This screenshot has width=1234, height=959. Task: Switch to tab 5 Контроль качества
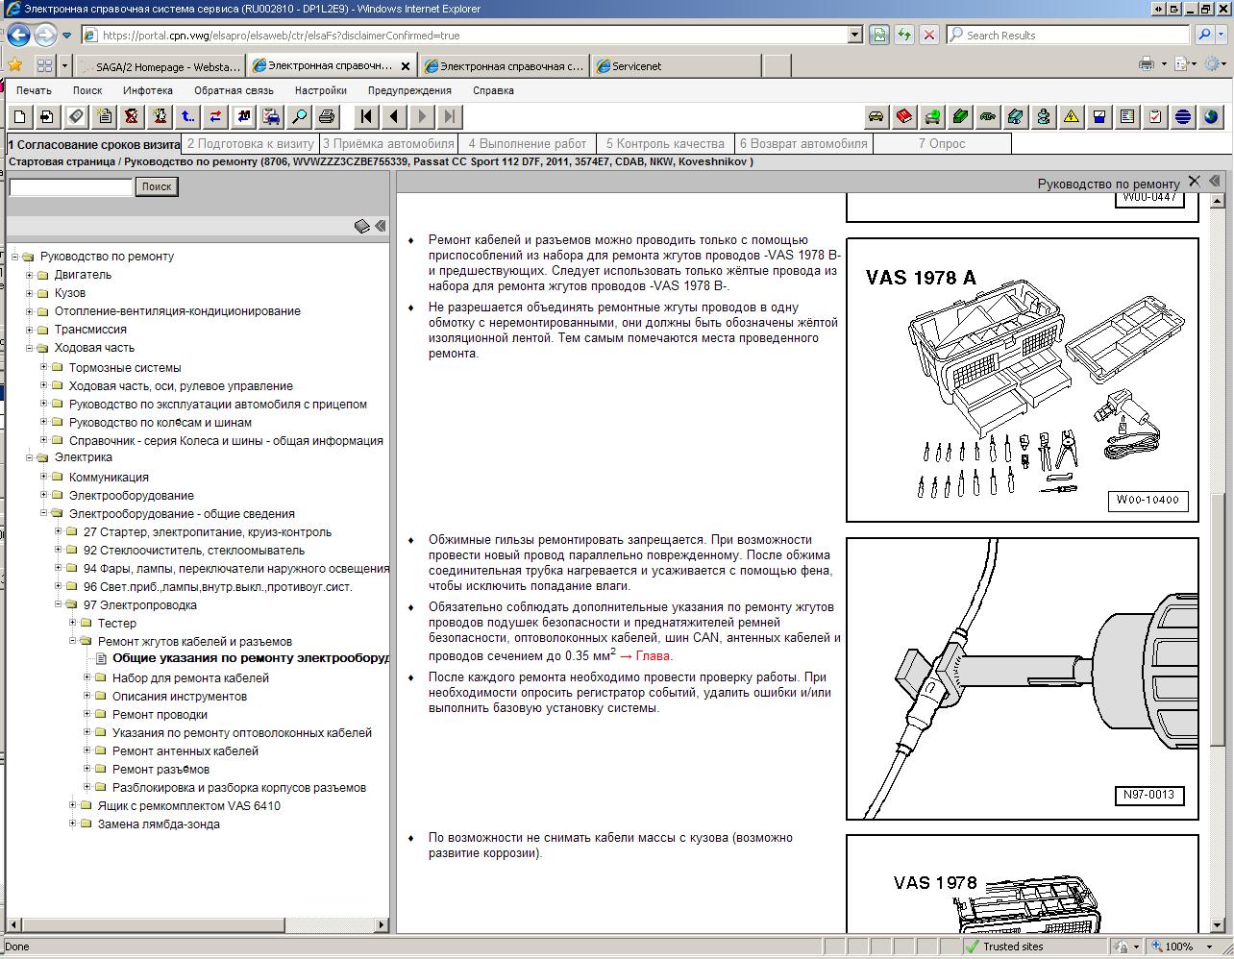[x=665, y=143]
